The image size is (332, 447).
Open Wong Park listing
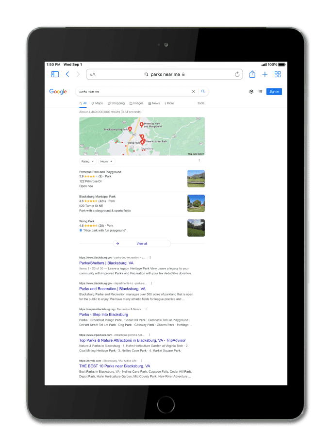(x=86, y=221)
